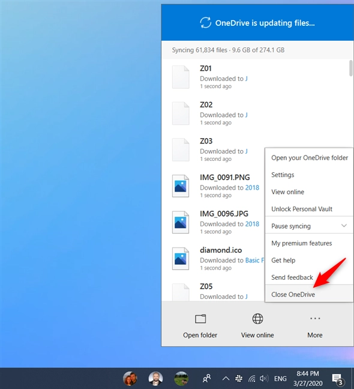Click the Open folder label

[x=200, y=335]
